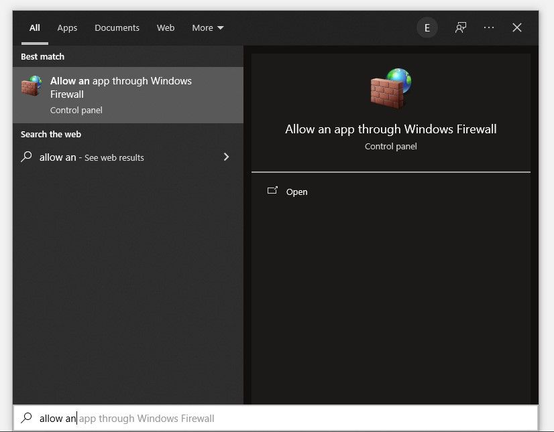This screenshot has height=432, width=554.
Task: Click the 'Best match' heading
Action: coord(42,56)
